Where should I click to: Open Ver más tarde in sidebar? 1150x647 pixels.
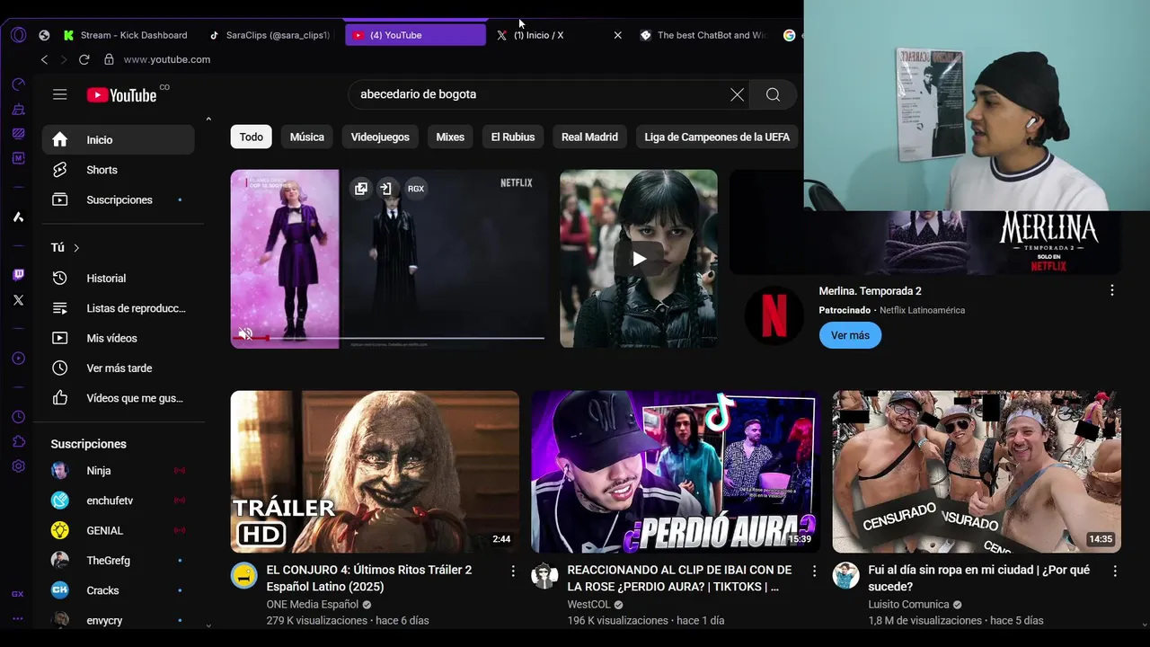coord(118,368)
